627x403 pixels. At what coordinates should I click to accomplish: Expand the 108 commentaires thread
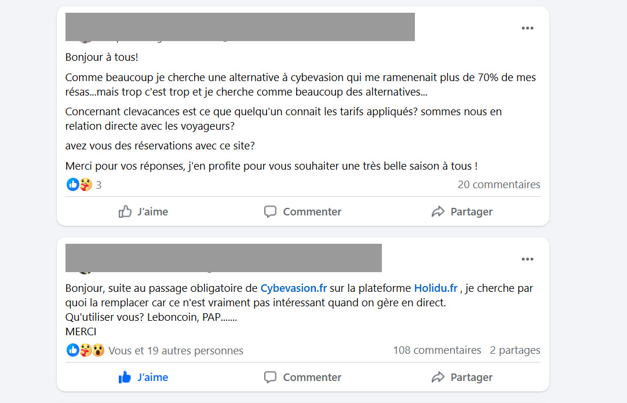click(437, 350)
